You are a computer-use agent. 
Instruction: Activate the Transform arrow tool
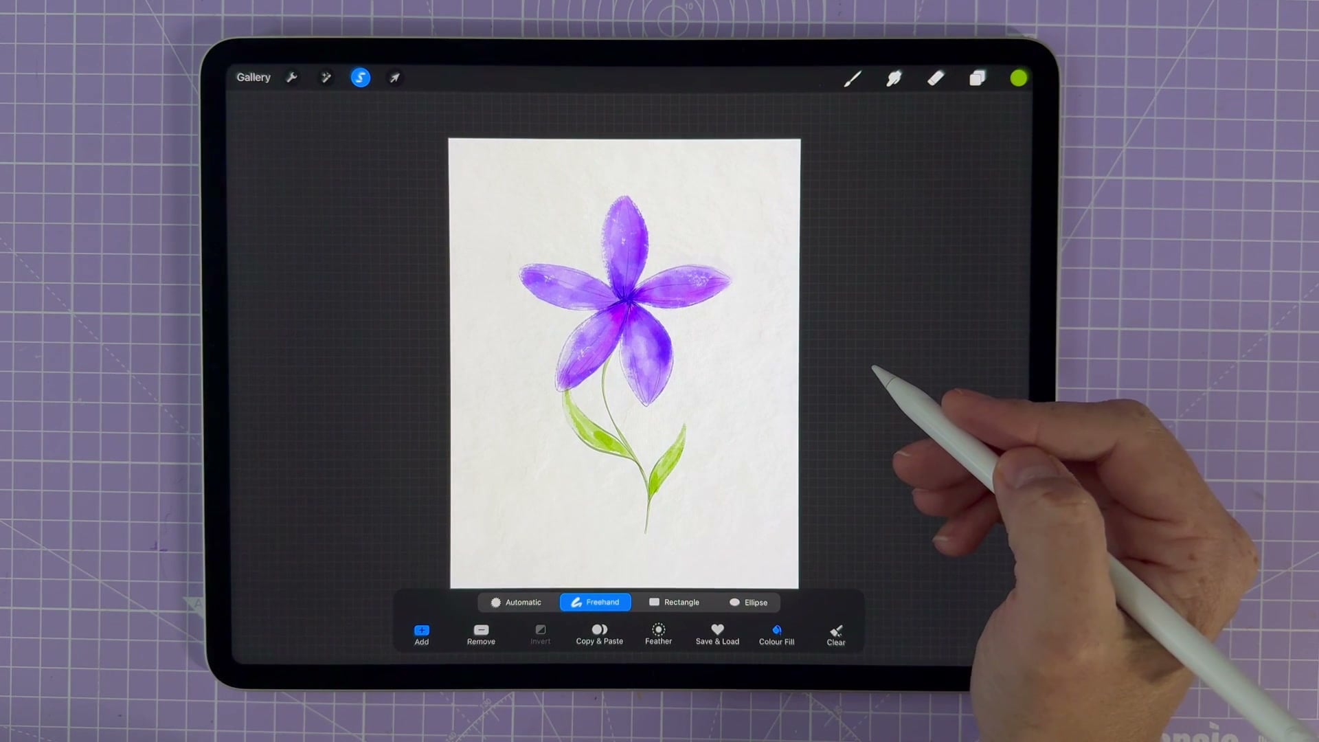[395, 78]
